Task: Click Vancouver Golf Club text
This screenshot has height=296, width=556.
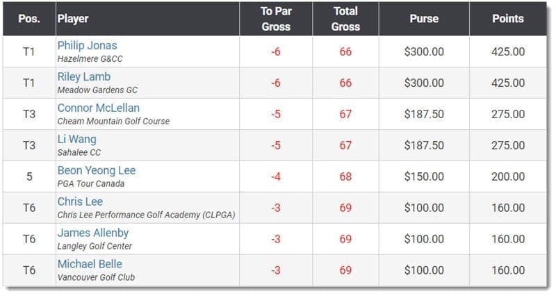Action: pos(96,277)
